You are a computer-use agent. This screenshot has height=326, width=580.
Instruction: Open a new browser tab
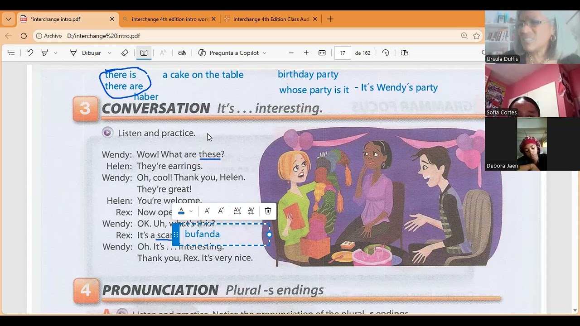(330, 19)
